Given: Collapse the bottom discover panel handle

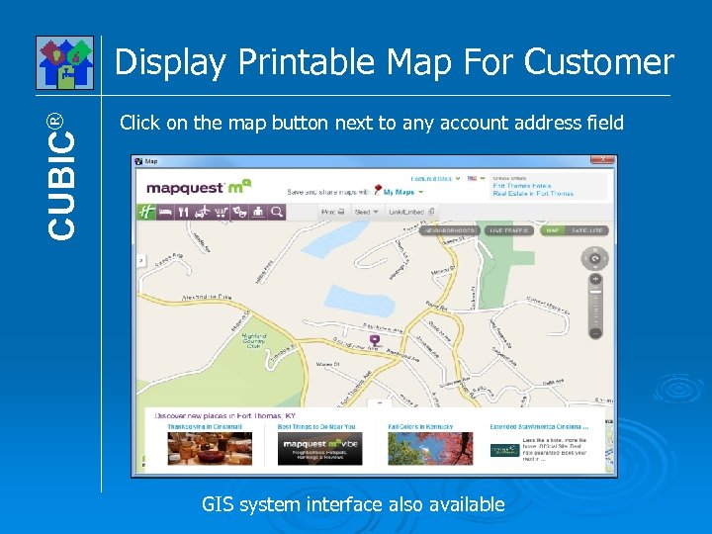Looking at the screenshot, I should (x=380, y=402).
